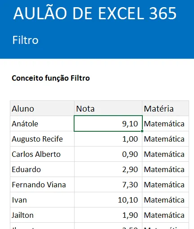Select the Nota header cell
This screenshot has height=229, width=194.
108,108
